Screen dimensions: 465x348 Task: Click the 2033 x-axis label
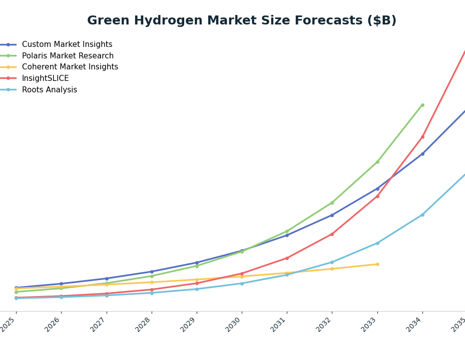370,325
